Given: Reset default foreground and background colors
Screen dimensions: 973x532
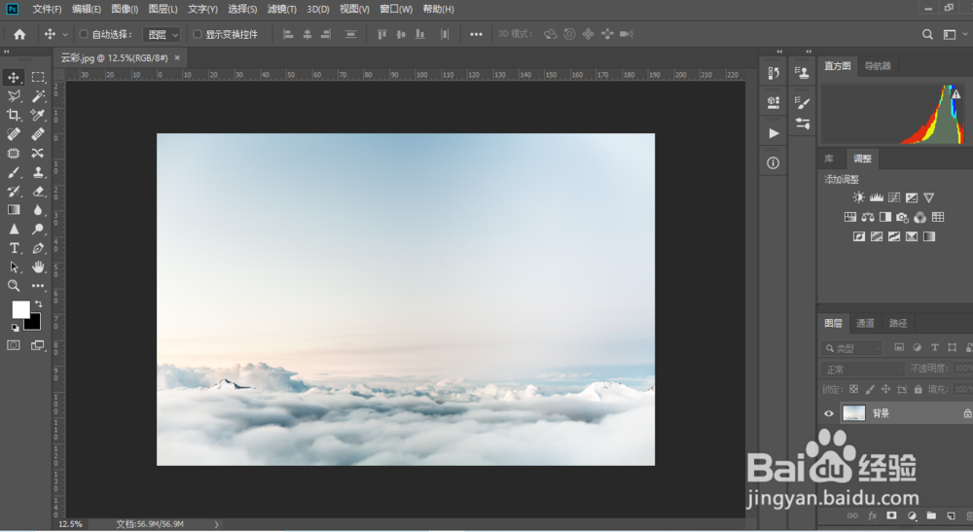Looking at the screenshot, I should [x=15, y=328].
